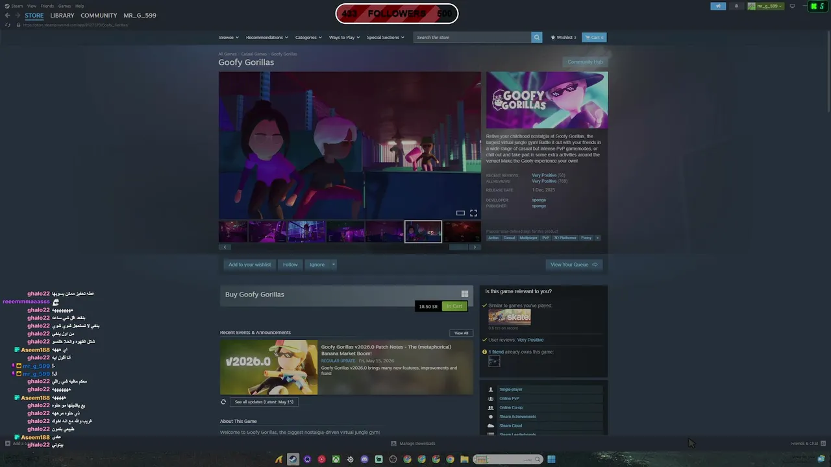Open File Explorer from the taskbar
This screenshot has height=467, width=831.
tap(464, 459)
